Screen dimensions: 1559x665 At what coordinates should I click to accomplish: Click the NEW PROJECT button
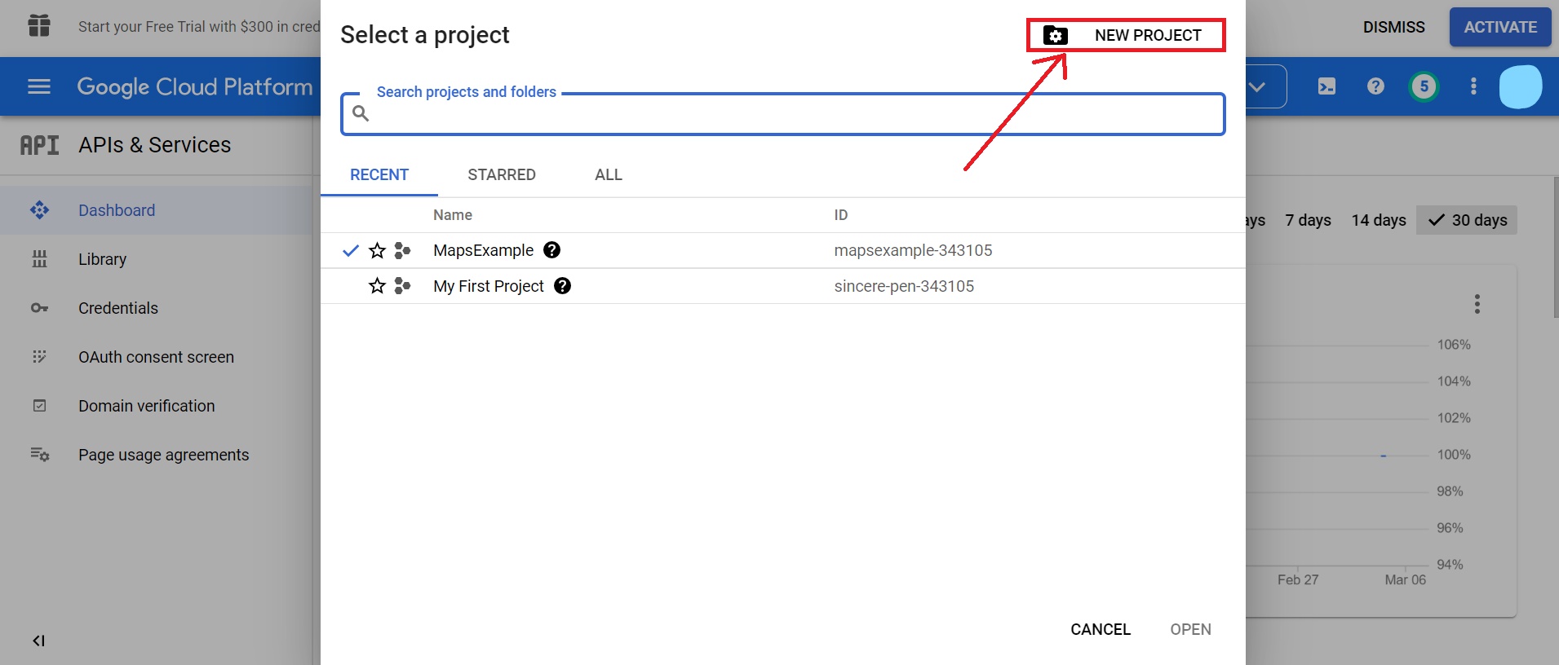(x=1126, y=35)
